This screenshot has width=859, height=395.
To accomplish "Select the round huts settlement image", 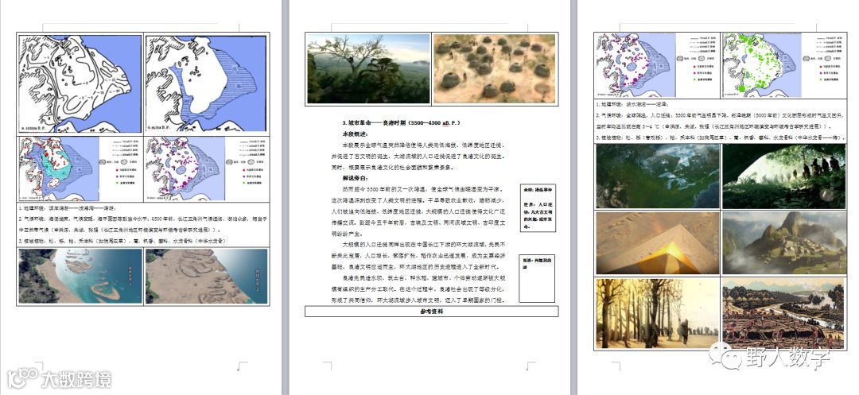I will tap(494, 68).
